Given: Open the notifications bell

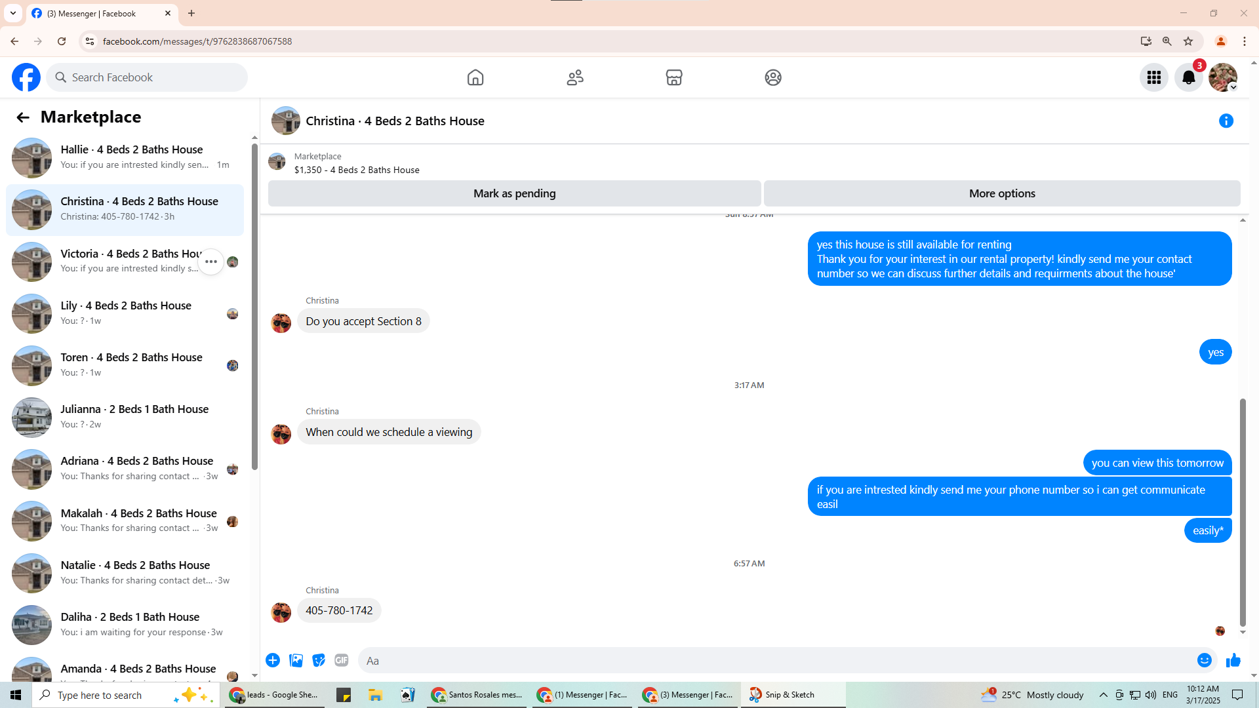Looking at the screenshot, I should click(1189, 77).
